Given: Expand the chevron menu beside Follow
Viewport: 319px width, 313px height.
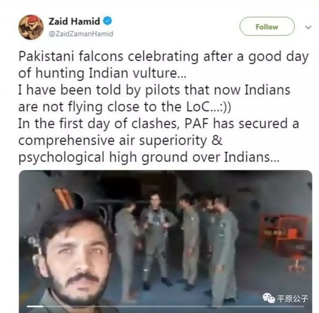Looking at the screenshot, I should click(308, 27).
